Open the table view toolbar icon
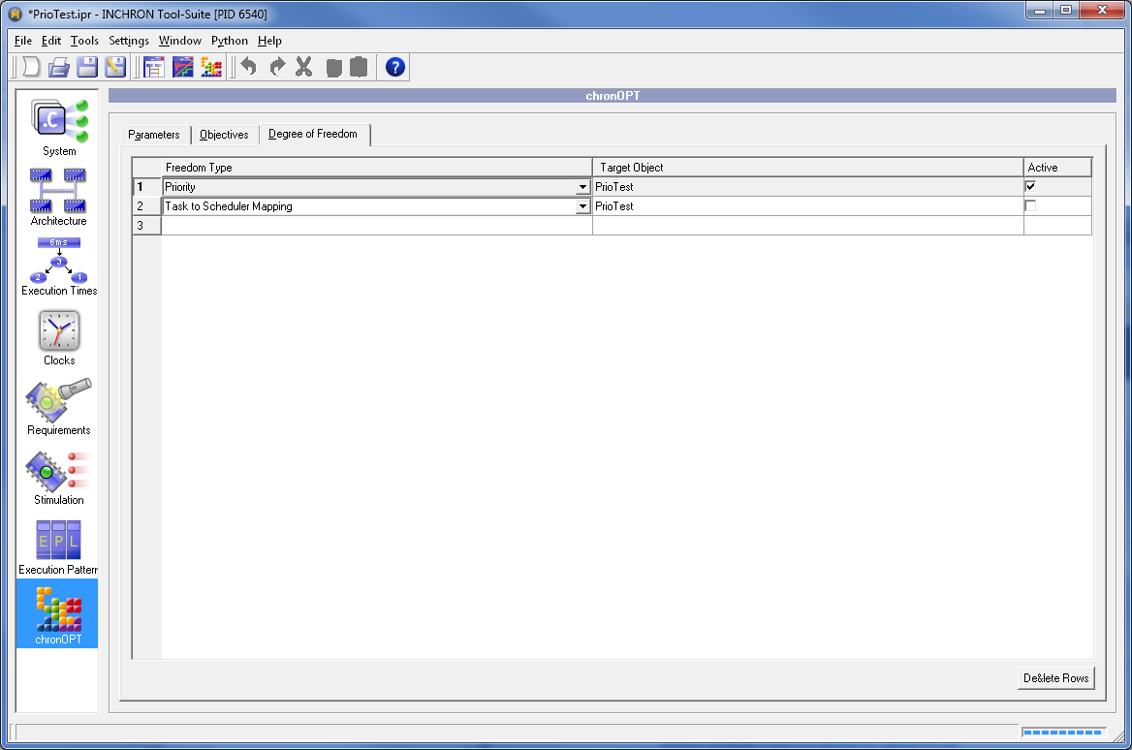The height and width of the screenshot is (750, 1132). 154,67
